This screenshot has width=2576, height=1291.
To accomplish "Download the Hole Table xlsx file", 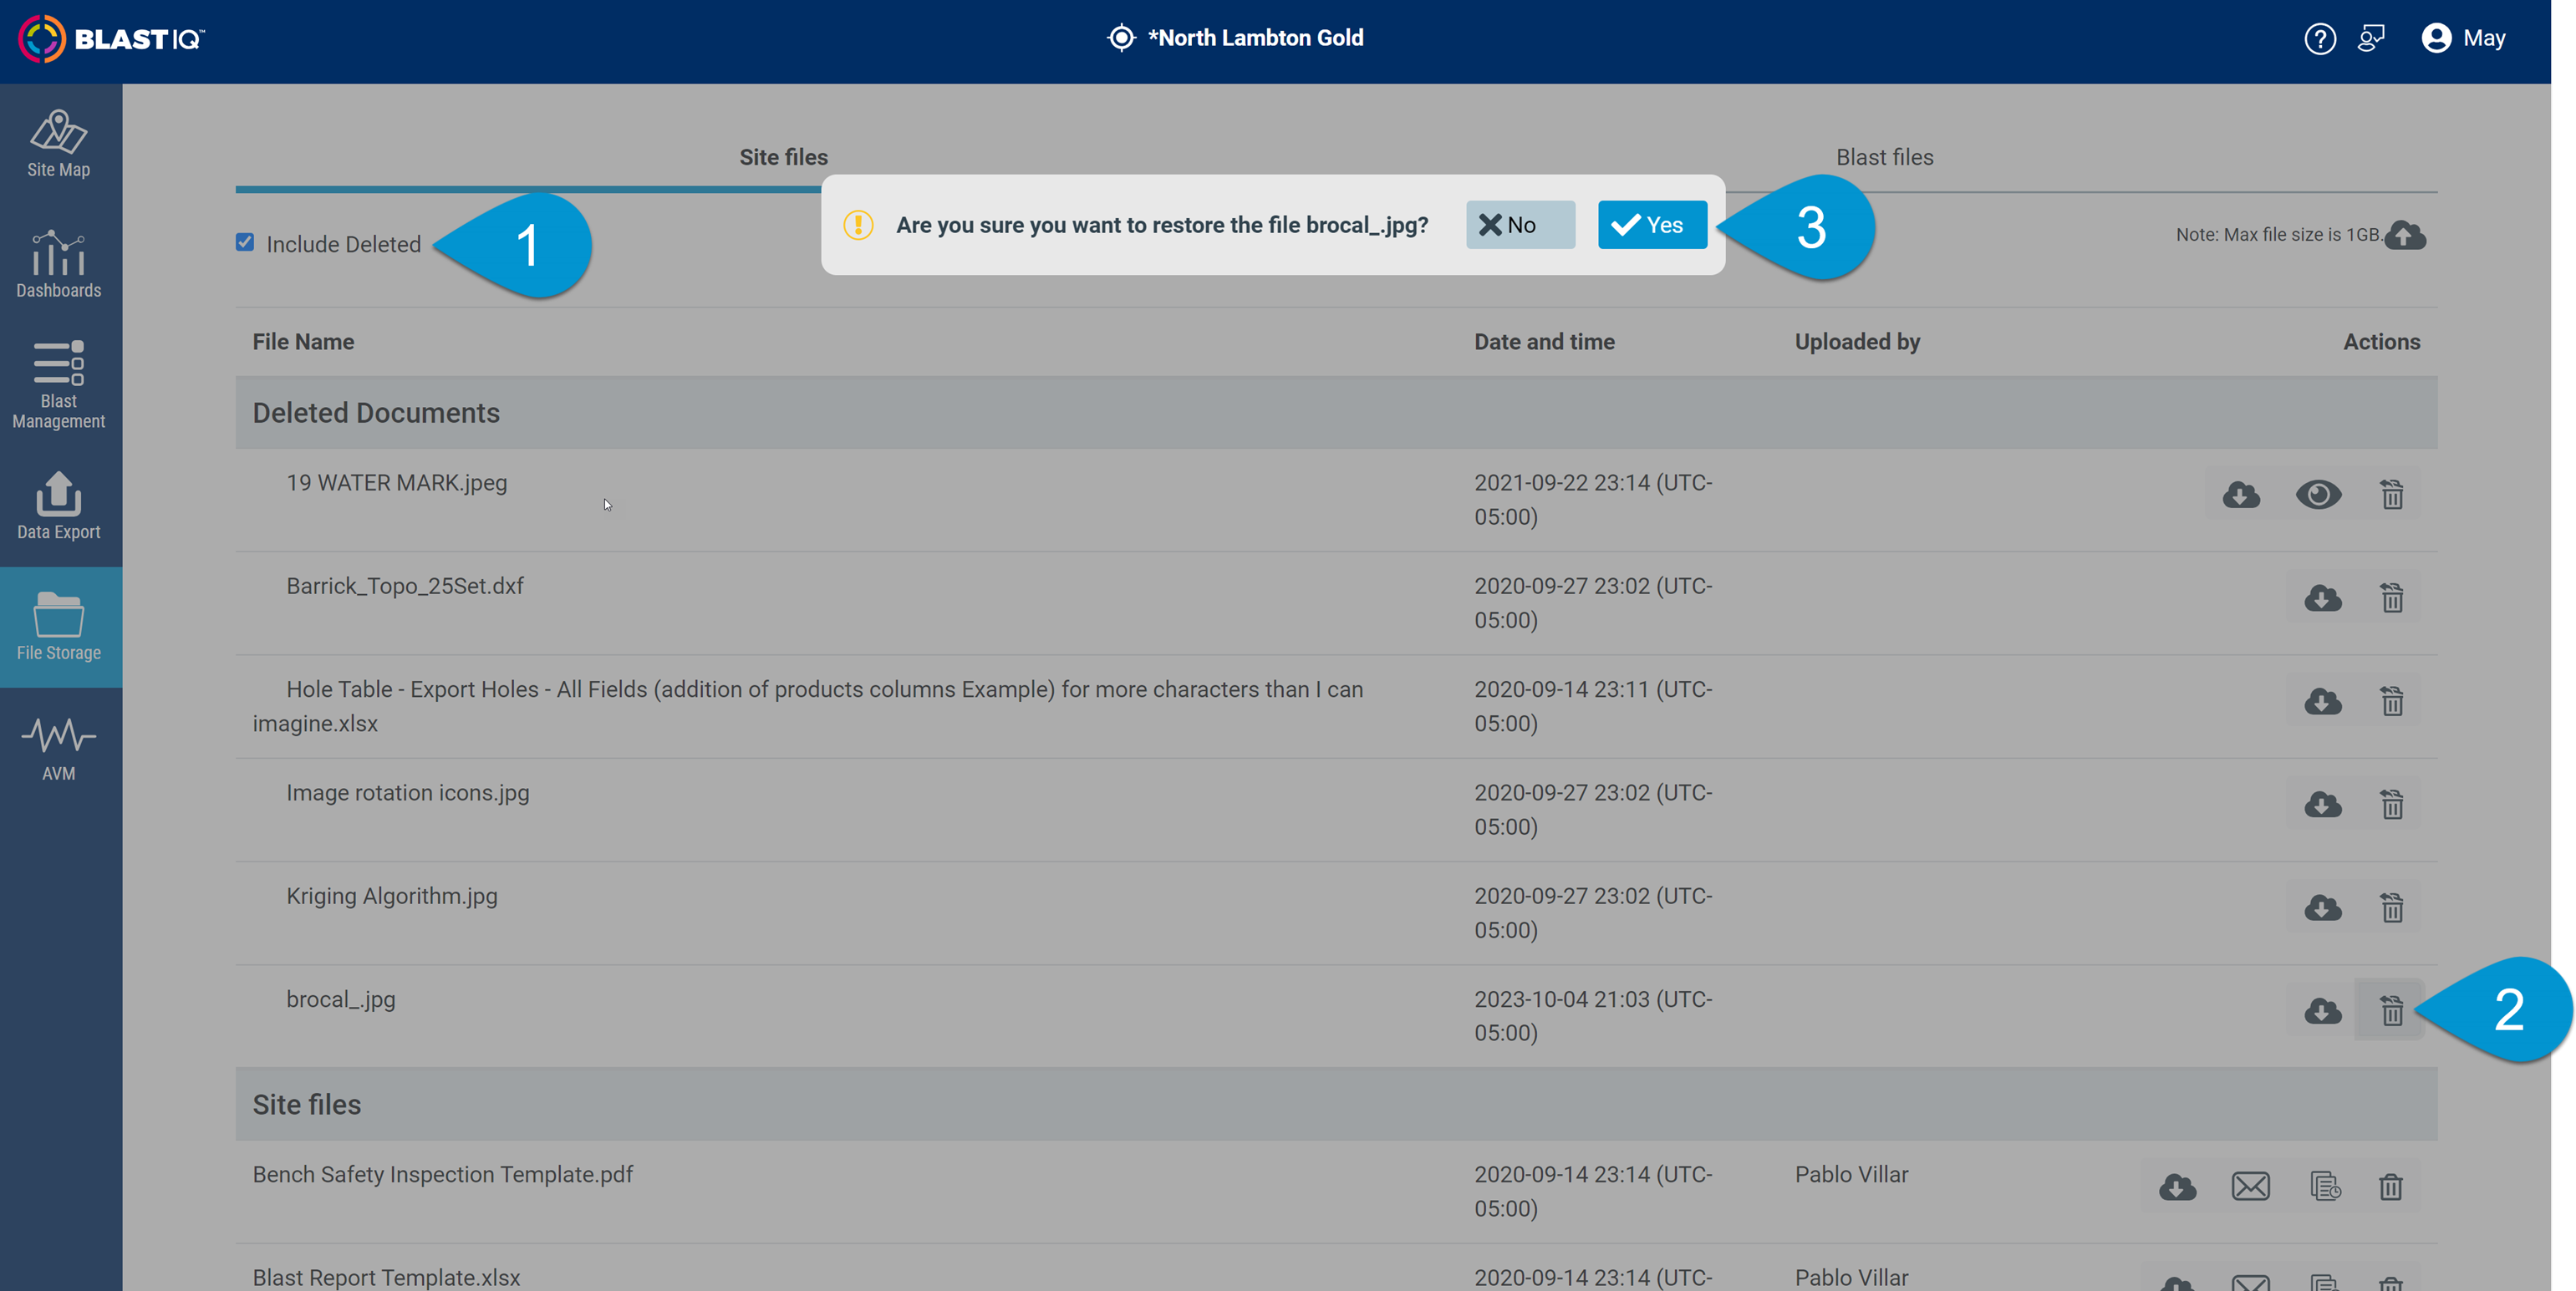I will [x=2323, y=701].
